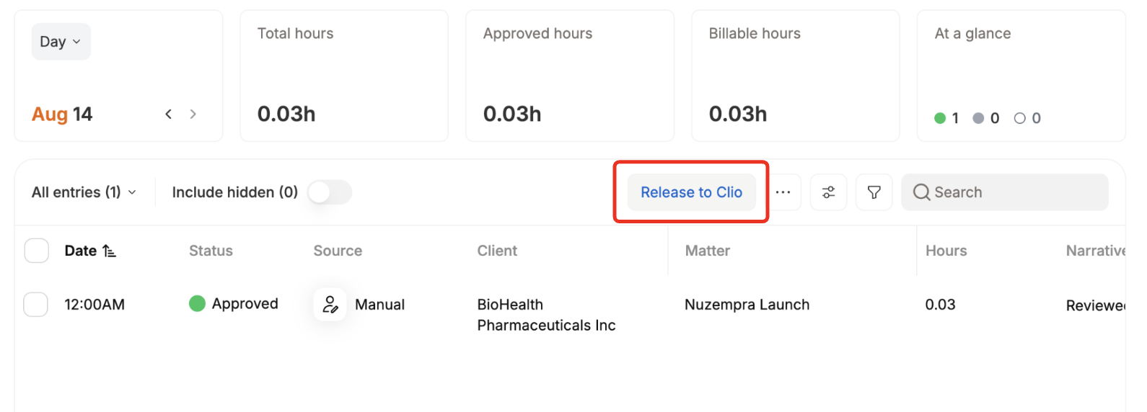Sort by the Status column header
Image resolution: width=1147 pixels, height=412 pixels.
click(211, 251)
